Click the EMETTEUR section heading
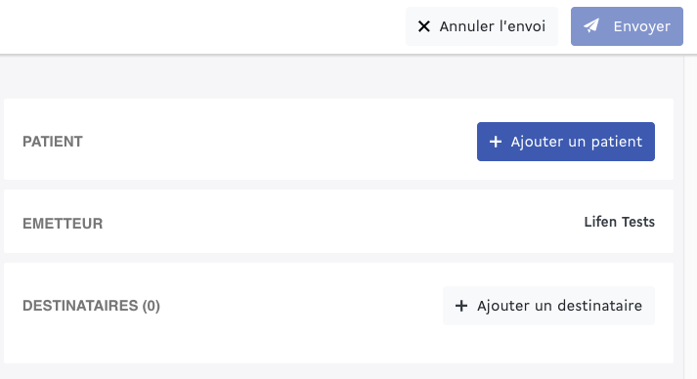This screenshot has height=379, width=697. (63, 224)
